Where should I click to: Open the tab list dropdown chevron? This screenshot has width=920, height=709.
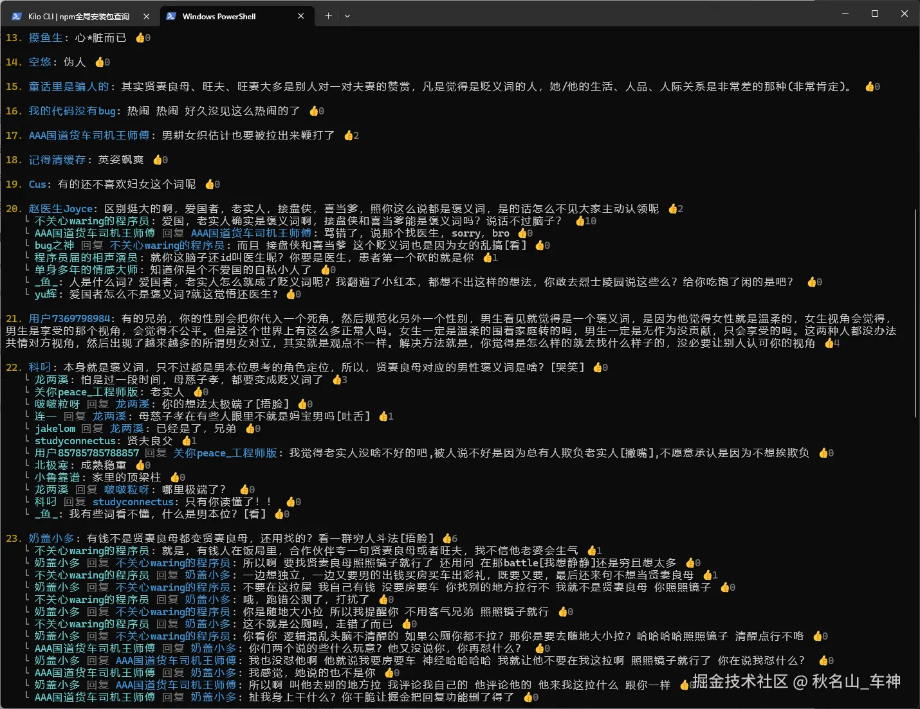click(348, 16)
